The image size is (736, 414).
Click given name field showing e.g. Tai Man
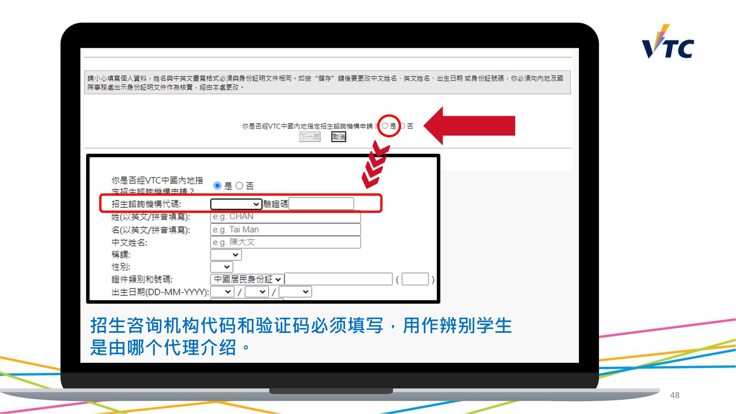coord(285,229)
